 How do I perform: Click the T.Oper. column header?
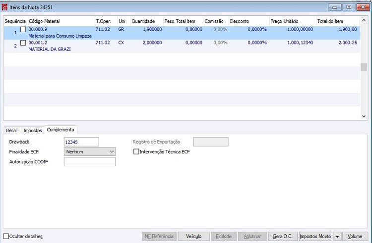pos(106,21)
